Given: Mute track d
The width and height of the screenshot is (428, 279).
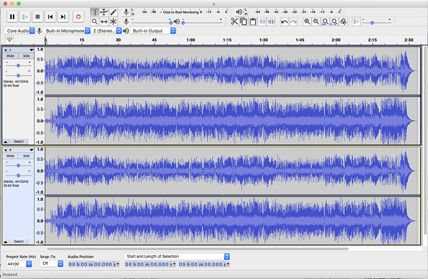Looking at the screenshot, I should [x=11, y=156].
